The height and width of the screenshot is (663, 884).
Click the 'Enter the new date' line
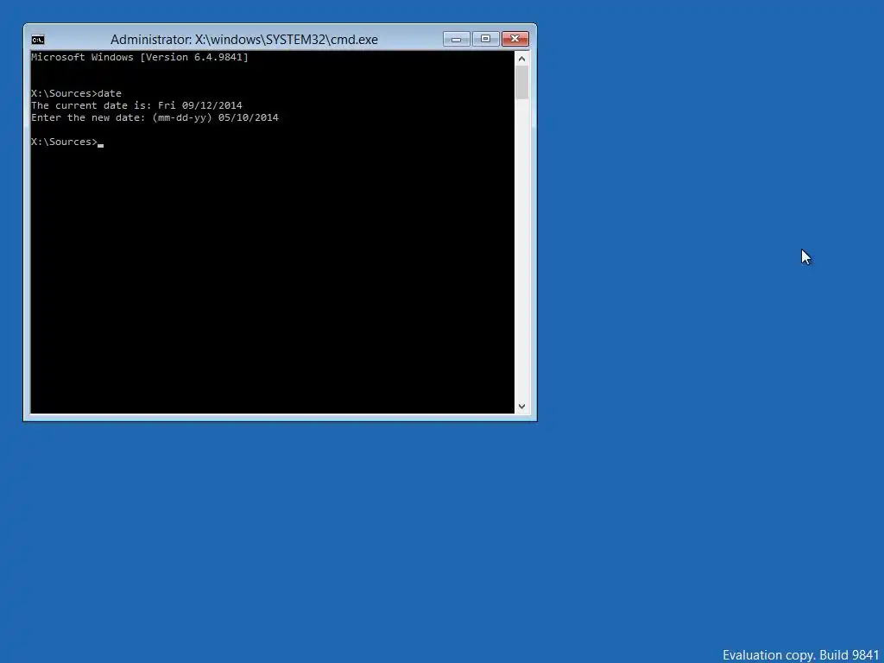tap(155, 117)
